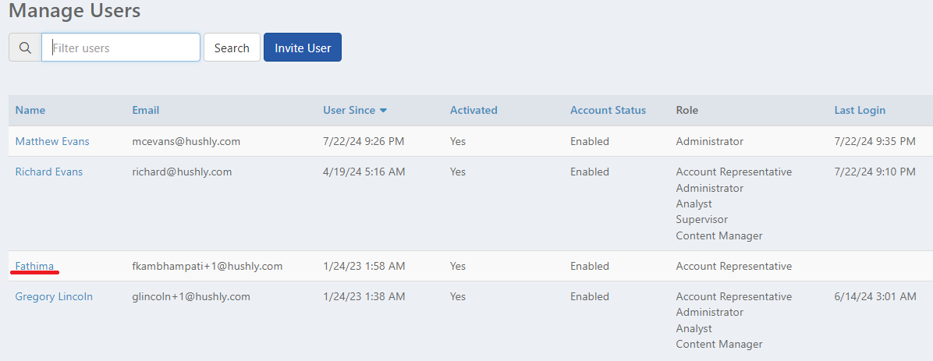
Task: Click last login 6/14/24 3:01 AM
Action: coord(875,296)
